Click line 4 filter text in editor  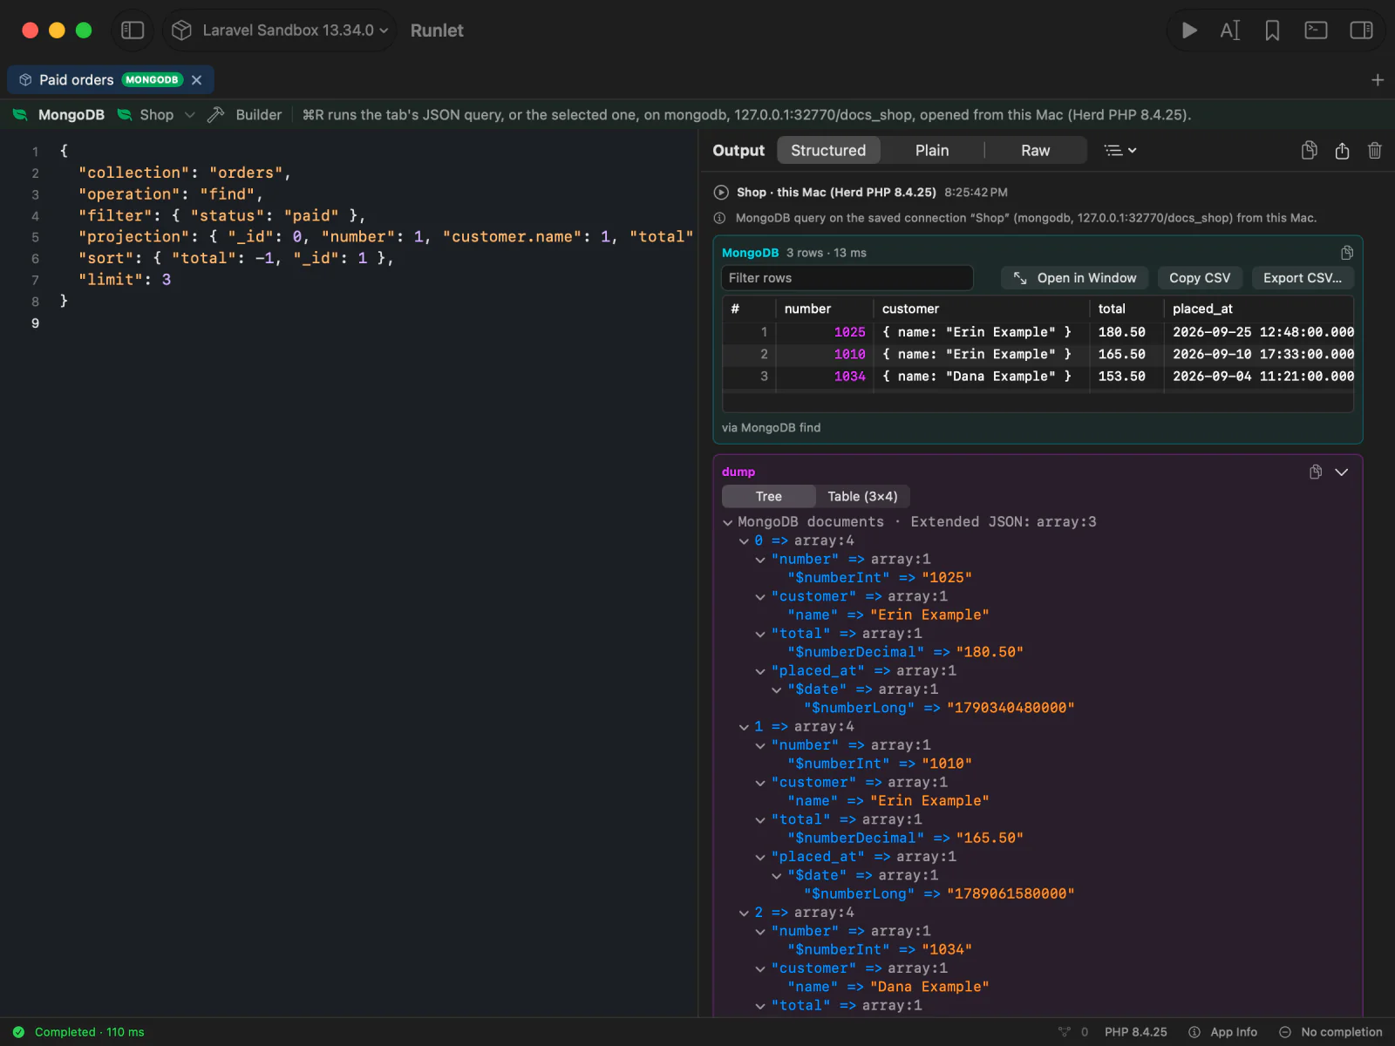(x=222, y=216)
